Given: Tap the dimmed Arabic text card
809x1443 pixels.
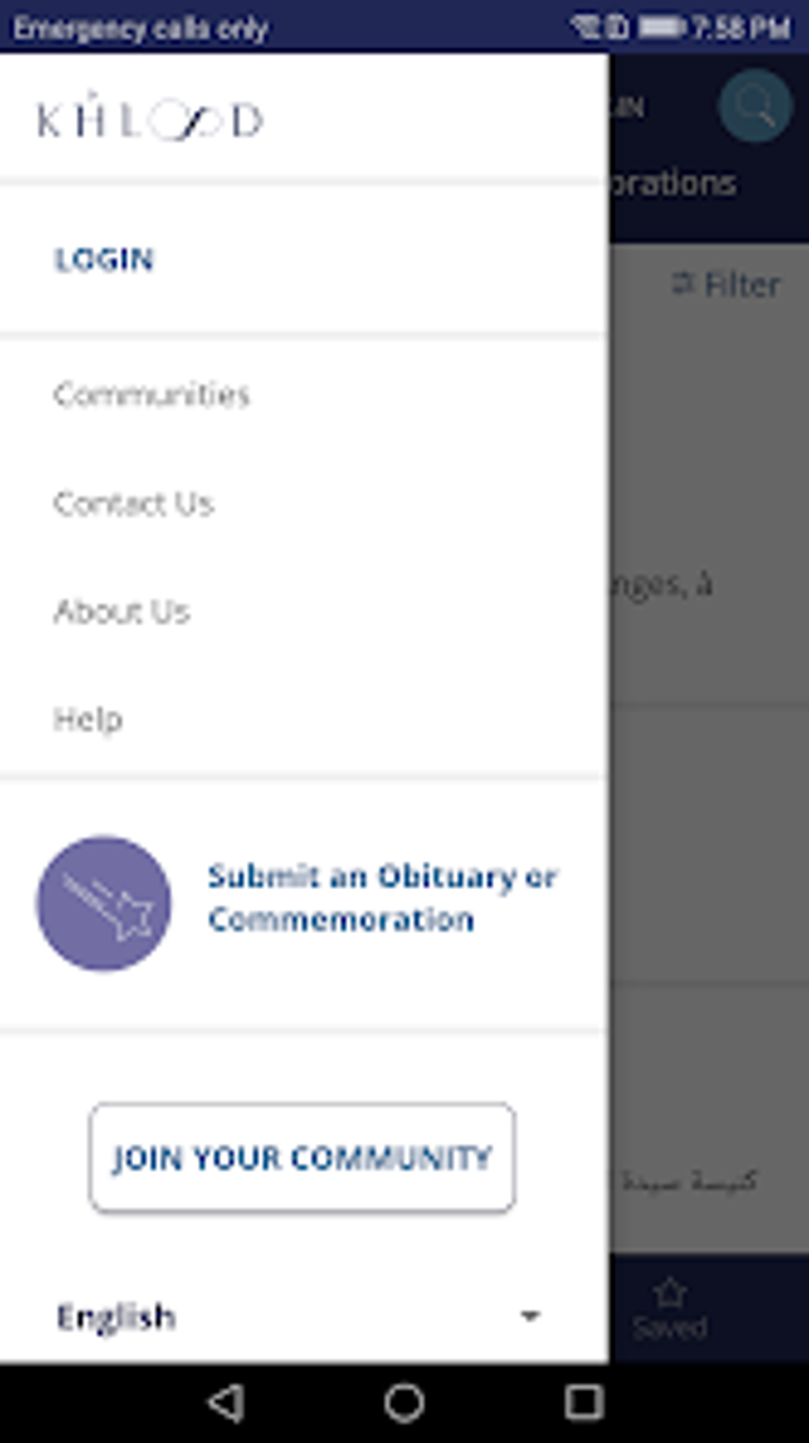Looking at the screenshot, I should [690, 1181].
